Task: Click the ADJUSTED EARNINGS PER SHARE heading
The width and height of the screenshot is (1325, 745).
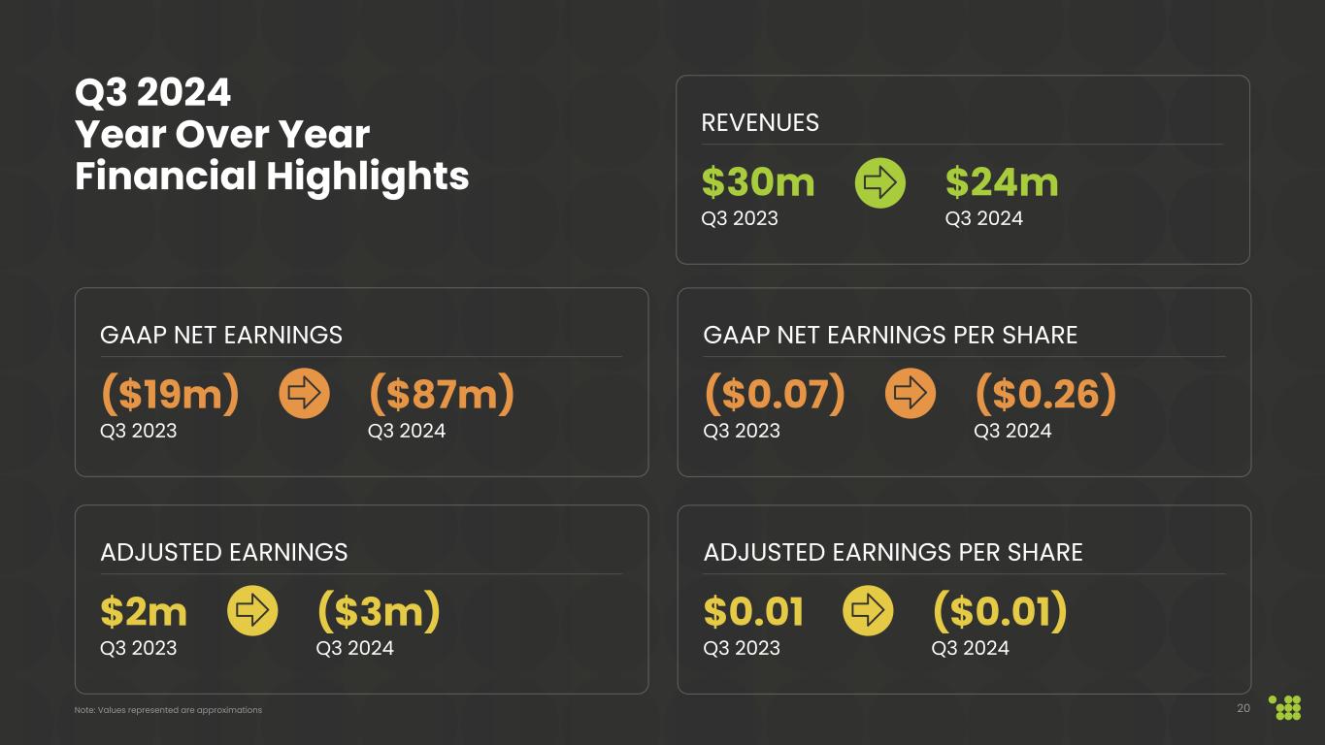Action: (893, 553)
